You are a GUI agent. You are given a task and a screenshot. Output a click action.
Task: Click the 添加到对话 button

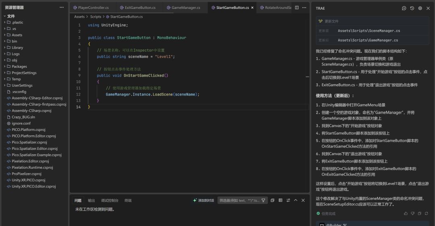(x=203, y=200)
